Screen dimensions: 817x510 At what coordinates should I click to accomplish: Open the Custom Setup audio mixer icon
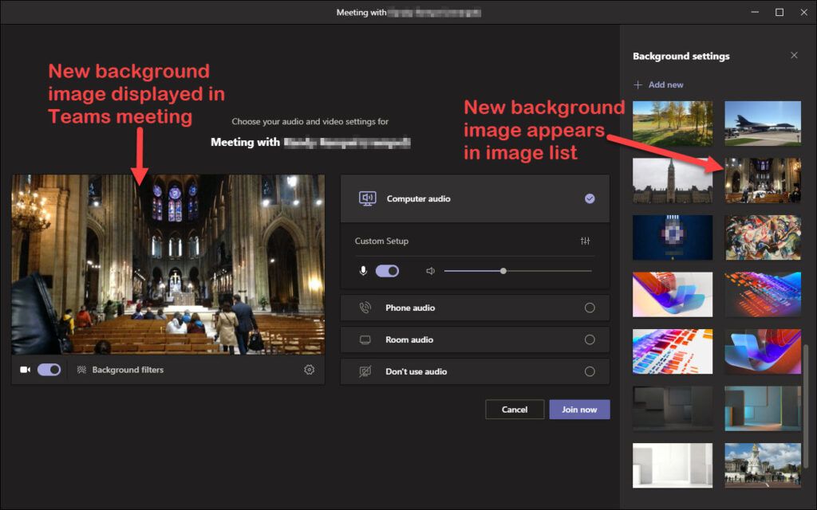point(586,241)
